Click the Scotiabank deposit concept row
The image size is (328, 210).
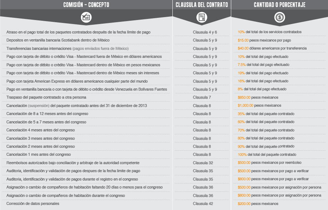click(x=58, y=40)
